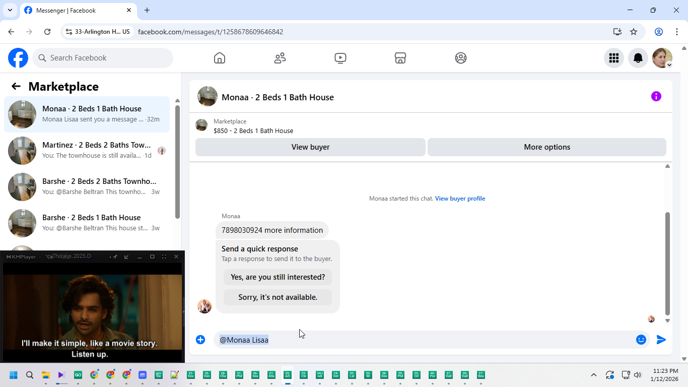This screenshot has height=387, width=688.
Task: Click the message box with @Monaa Lisaa
Action: point(423,340)
